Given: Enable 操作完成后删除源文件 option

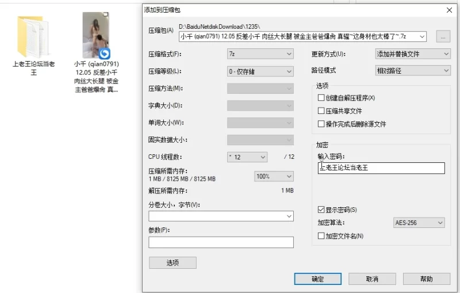Looking at the screenshot, I should coord(321,124).
